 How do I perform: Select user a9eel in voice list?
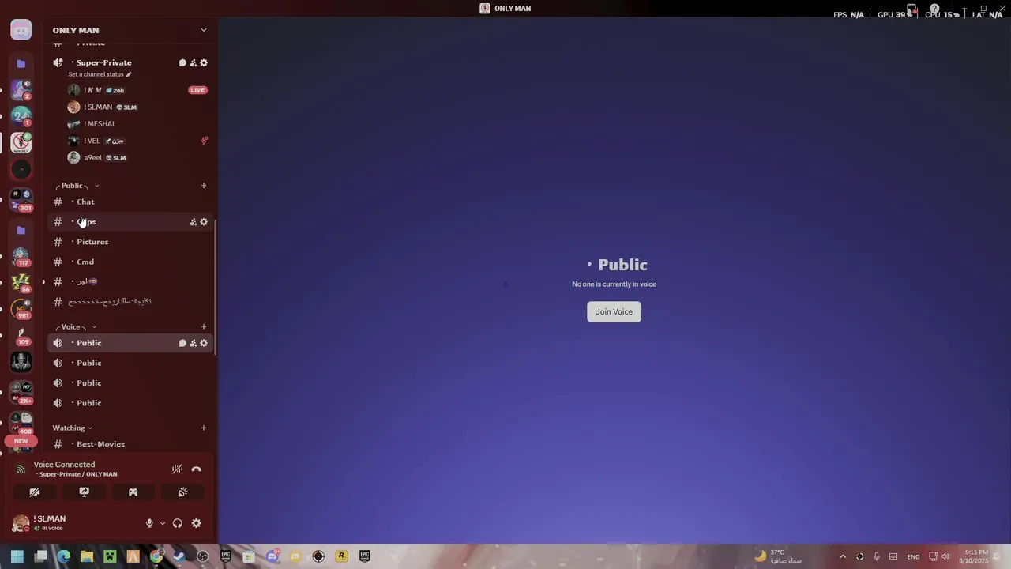(92, 158)
